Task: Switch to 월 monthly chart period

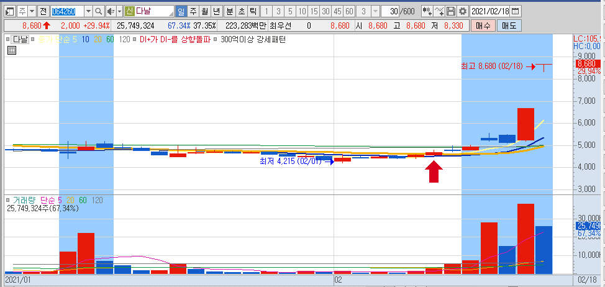Action: tap(205, 12)
